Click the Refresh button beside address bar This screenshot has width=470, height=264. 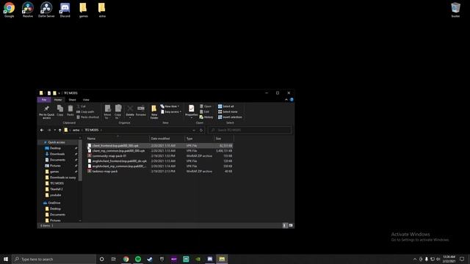tap(201, 130)
